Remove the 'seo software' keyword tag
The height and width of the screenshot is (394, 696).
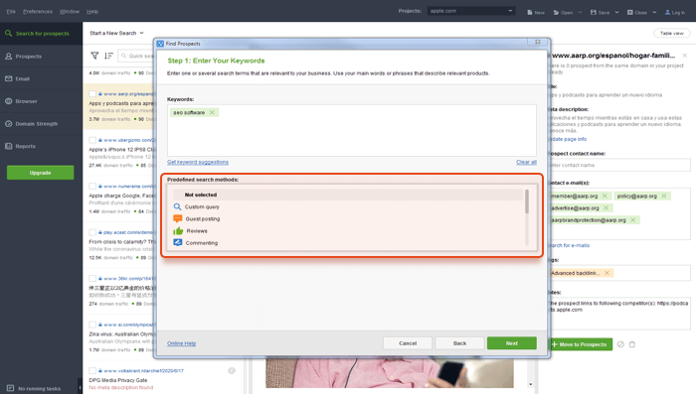click(212, 112)
